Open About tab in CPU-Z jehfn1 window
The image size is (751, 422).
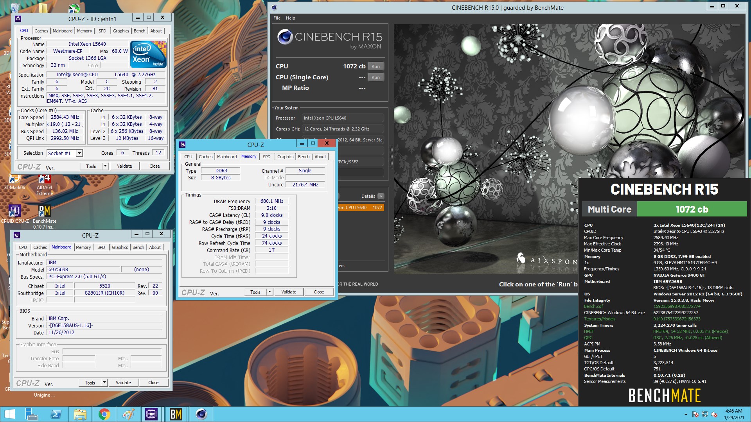click(x=156, y=31)
